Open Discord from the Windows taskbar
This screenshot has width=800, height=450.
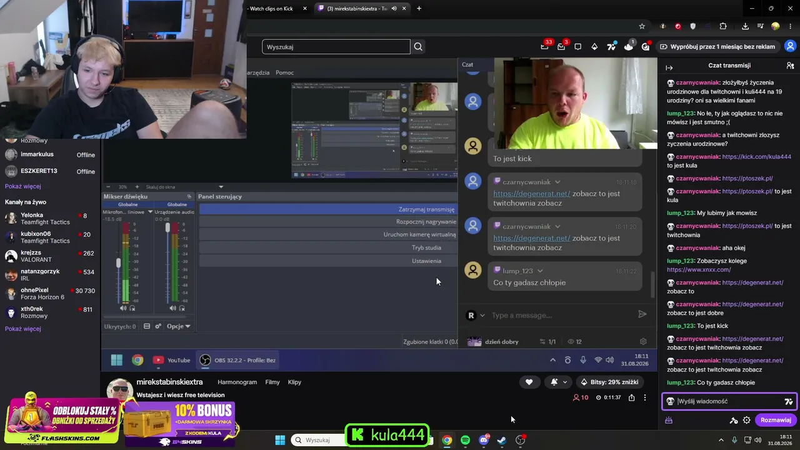point(484,440)
